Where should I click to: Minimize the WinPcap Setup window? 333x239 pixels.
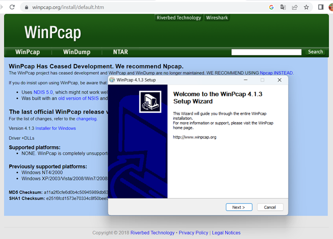point(245,80)
